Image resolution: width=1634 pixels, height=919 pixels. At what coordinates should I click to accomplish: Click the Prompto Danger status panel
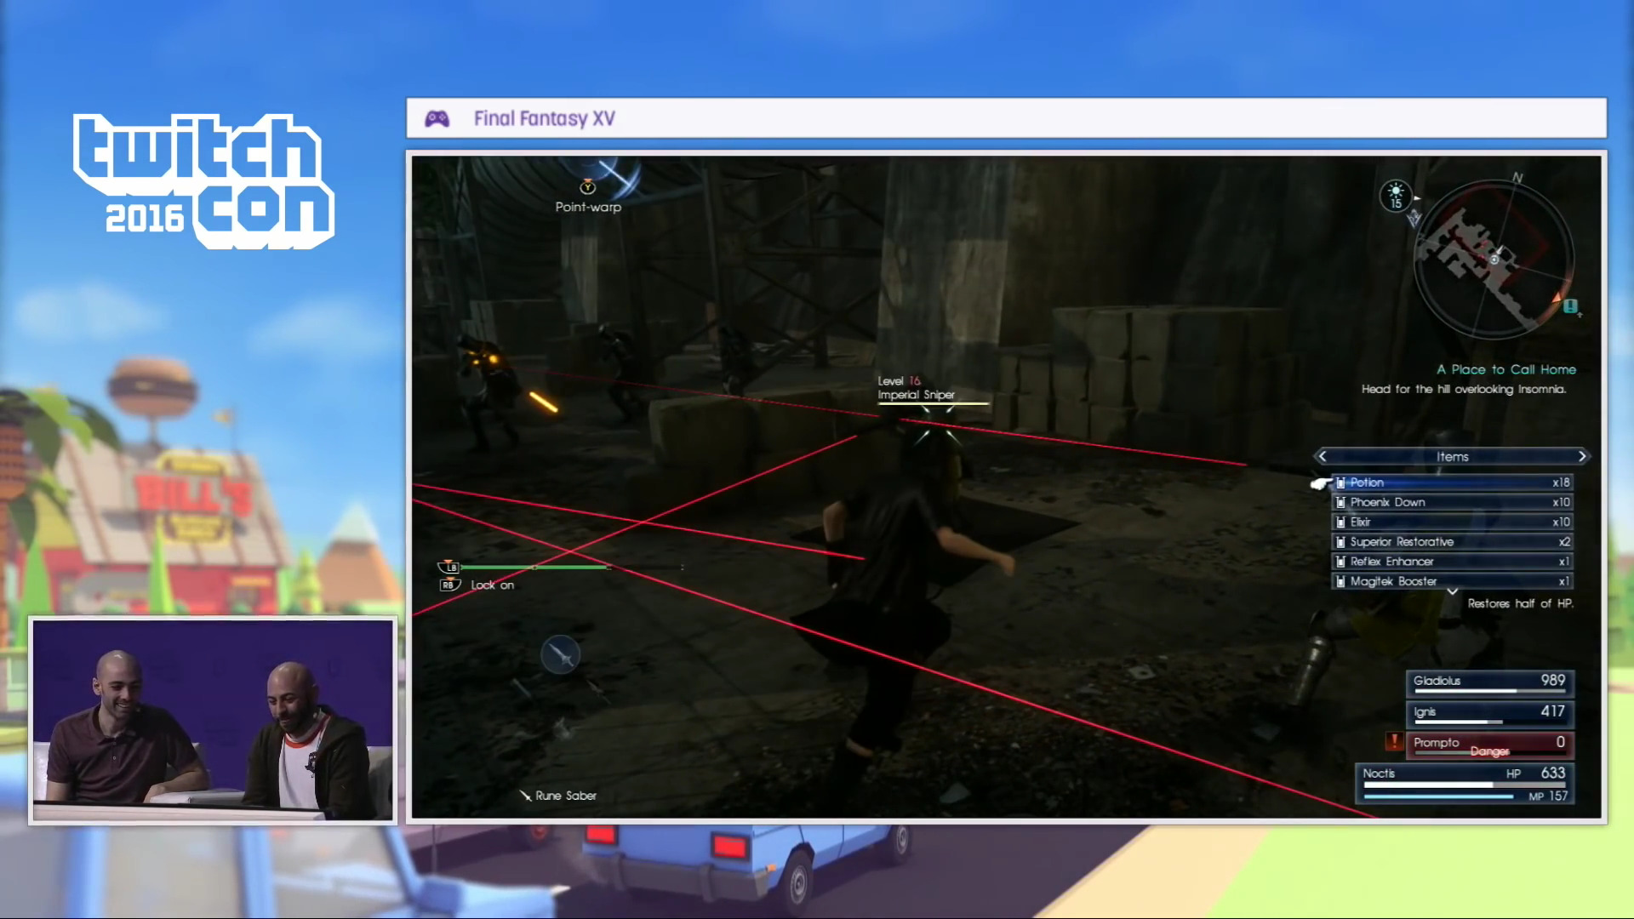tap(1489, 745)
